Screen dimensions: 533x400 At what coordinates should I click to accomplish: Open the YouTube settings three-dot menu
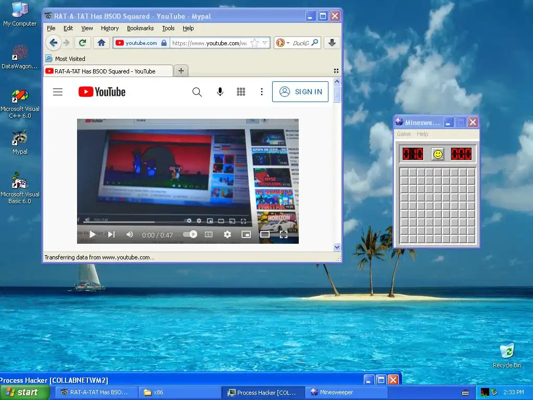[262, 92]
